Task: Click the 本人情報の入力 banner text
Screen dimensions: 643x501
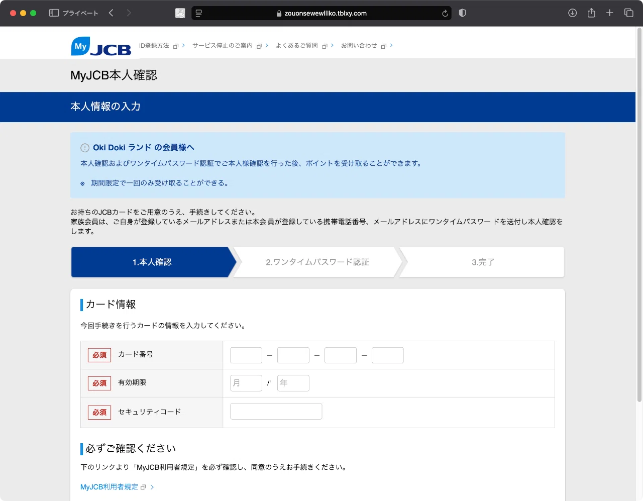Action: (105, 107)
